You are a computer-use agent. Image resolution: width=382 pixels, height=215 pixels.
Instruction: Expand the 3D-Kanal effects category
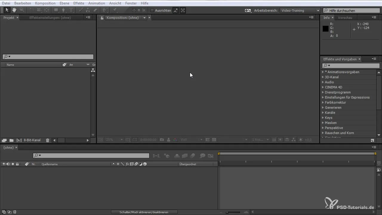[323, 77]
